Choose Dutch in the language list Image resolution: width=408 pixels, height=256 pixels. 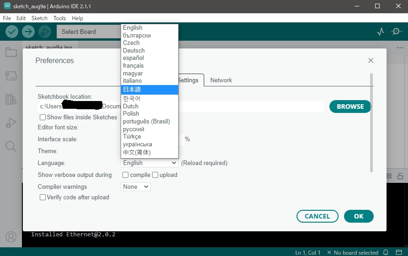(x=149, y=106)
